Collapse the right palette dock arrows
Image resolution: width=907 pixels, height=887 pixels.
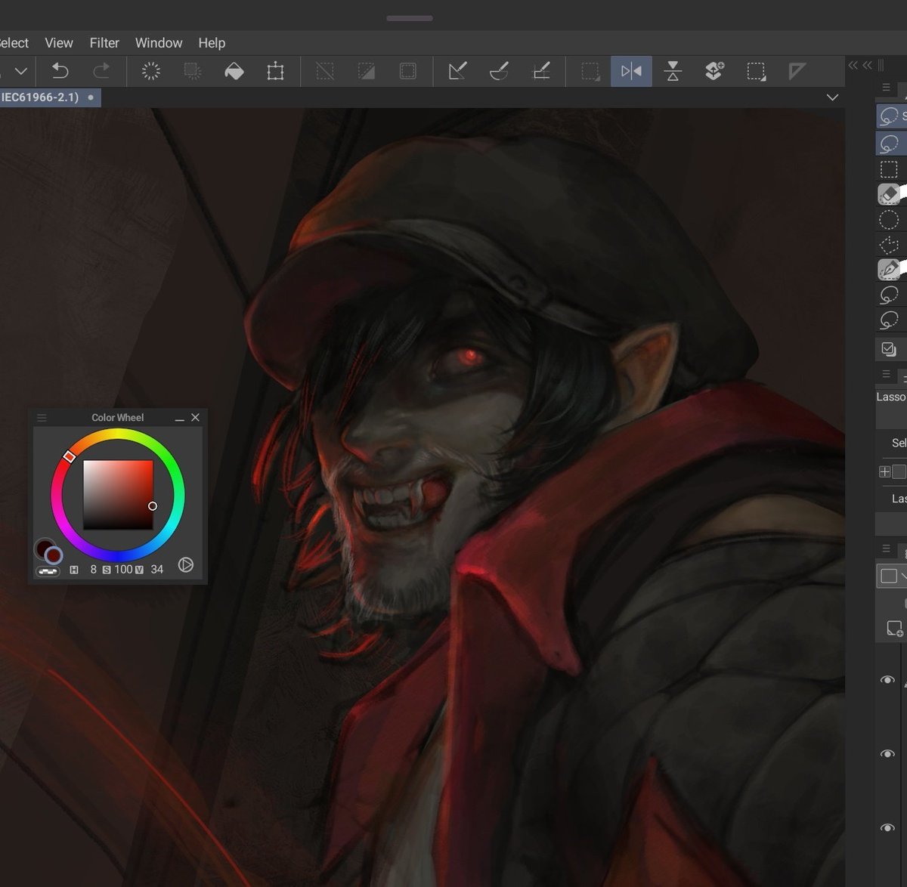coord(860,66)
